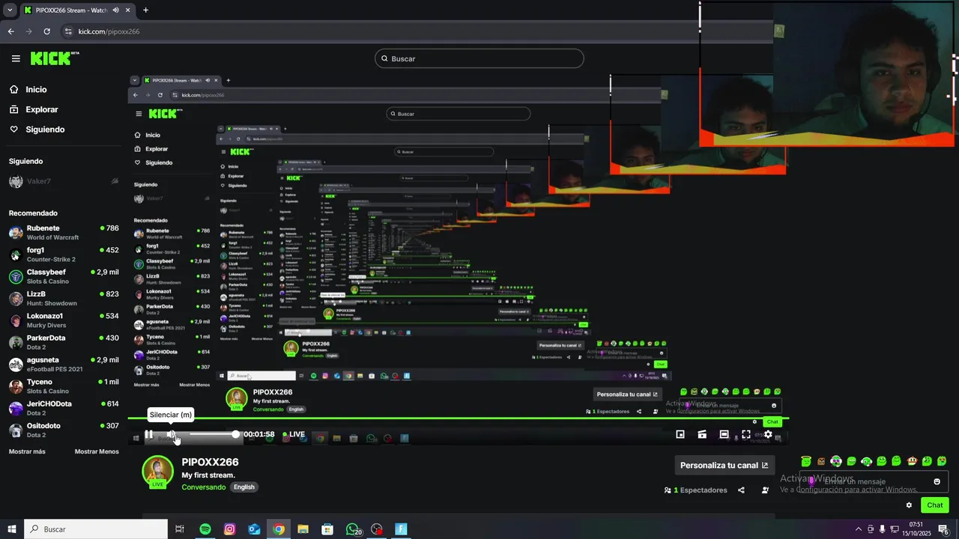Screen dimensions: 959x539
Task: Go back in Chrome
Action: (10, 31)
